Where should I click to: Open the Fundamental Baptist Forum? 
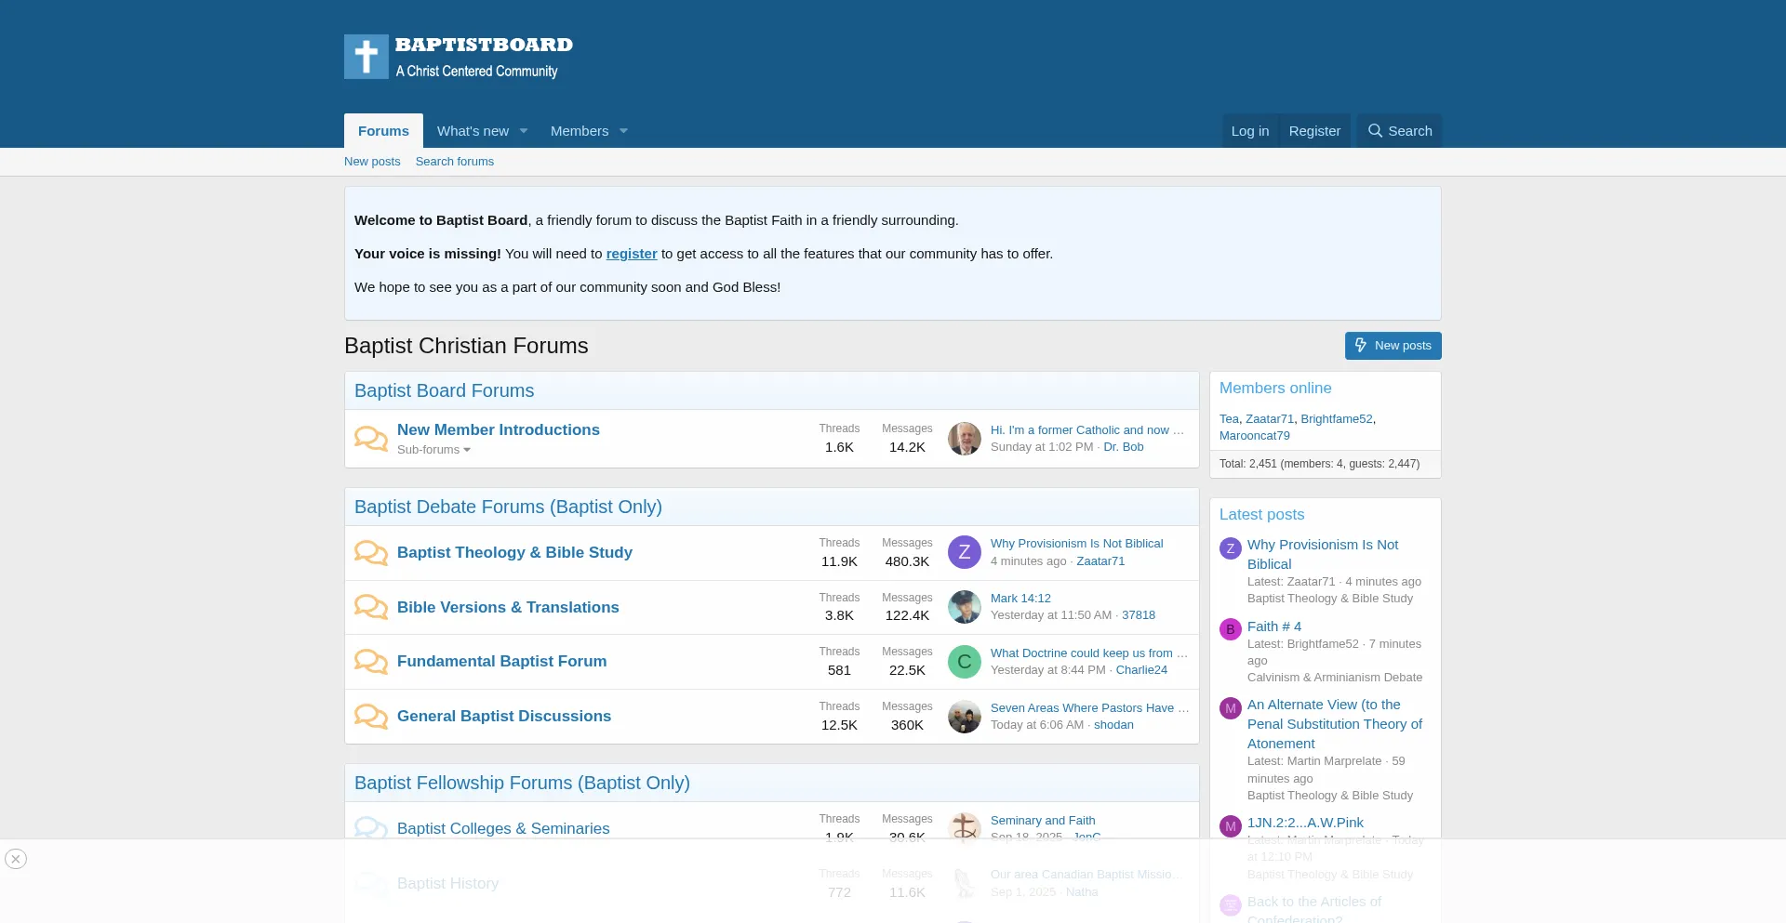(x=501, y=661)
